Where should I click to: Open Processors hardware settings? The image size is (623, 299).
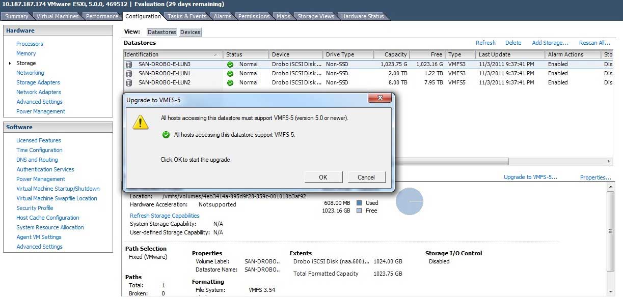pyautogui.click(x=30, y=44)
